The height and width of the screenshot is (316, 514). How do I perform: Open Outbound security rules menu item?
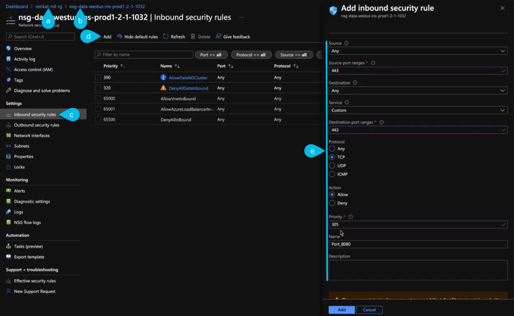[x=37, y=125]
